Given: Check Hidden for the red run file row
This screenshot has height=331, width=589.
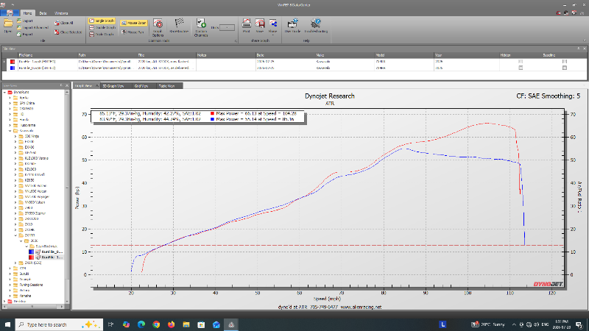Looking at the screenshot, I should point(521,62).
